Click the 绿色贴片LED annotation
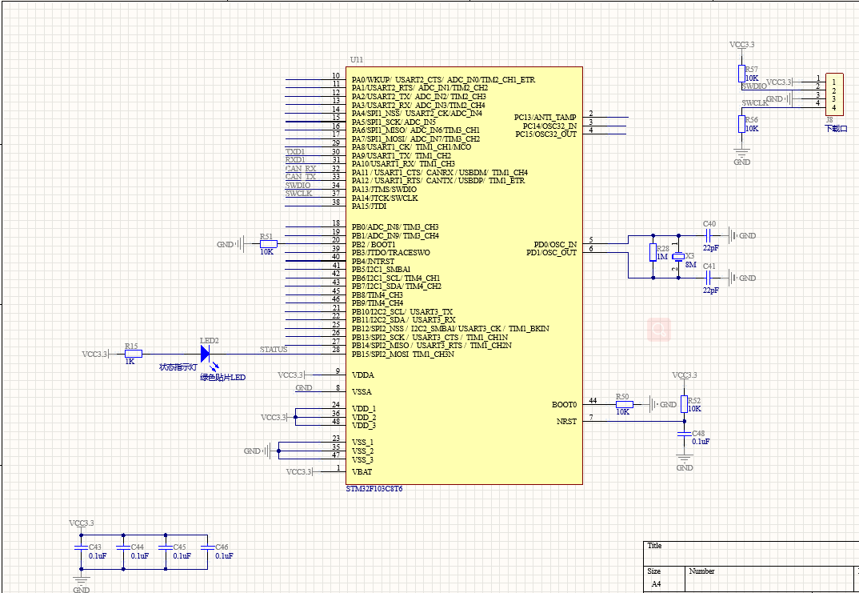Viewport: 859px width, 593px height. click(223, 378)
